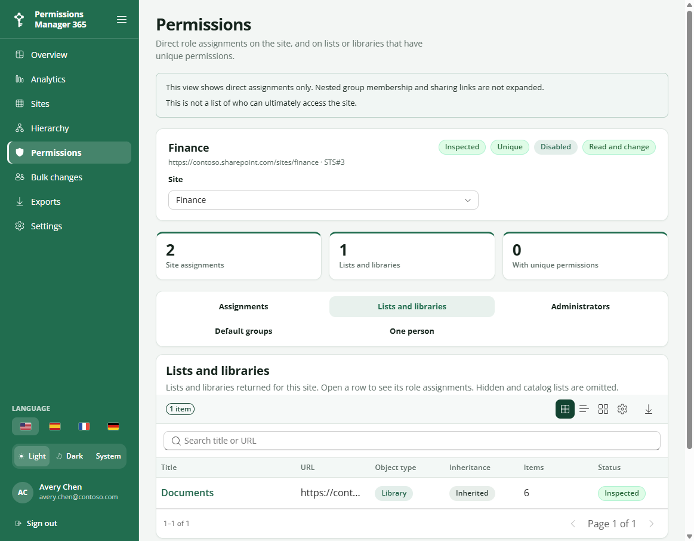Click the page vertical scrollbar
The image size is (694, 541).
(690, 230)
